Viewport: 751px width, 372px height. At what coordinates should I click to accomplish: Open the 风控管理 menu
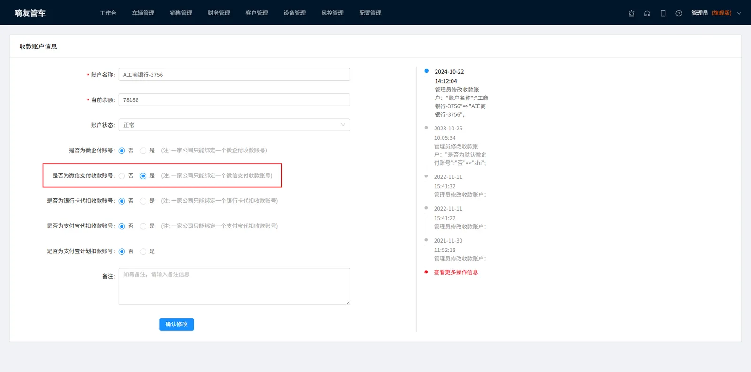point(332,13)
